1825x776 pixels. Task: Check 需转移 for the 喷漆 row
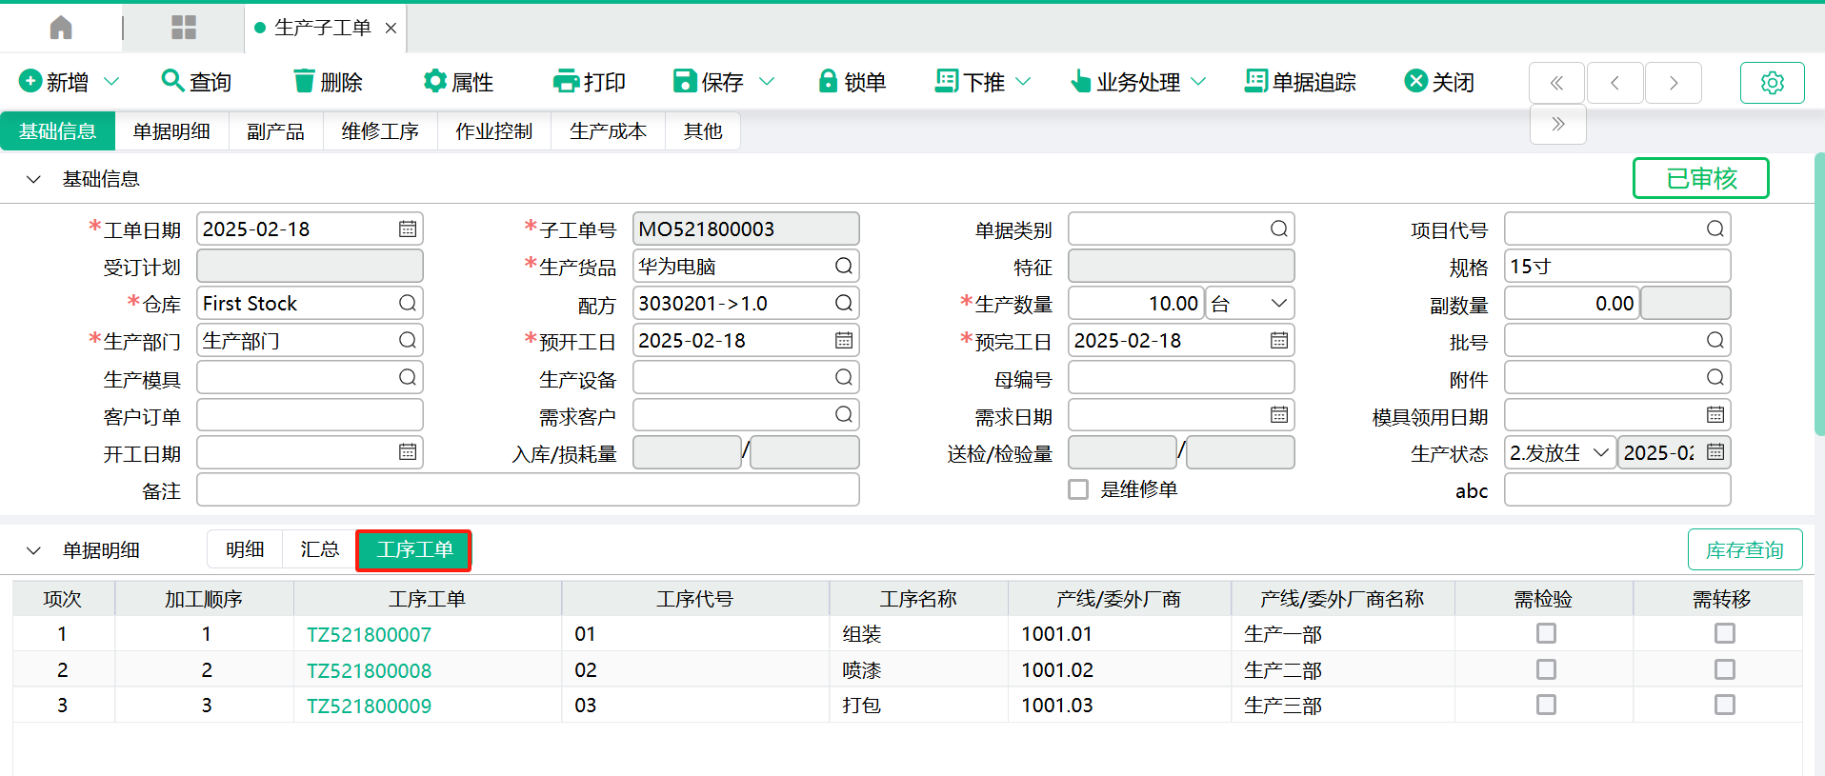1725,669
